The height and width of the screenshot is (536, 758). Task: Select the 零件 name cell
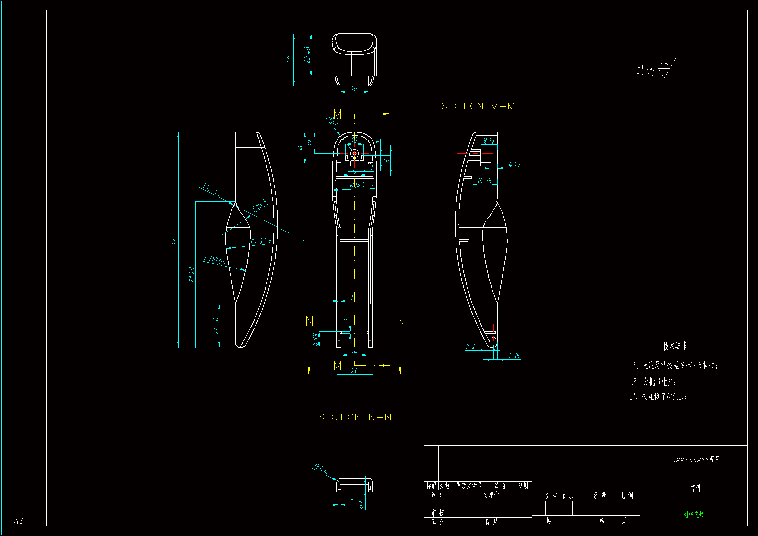click(695, 488)
